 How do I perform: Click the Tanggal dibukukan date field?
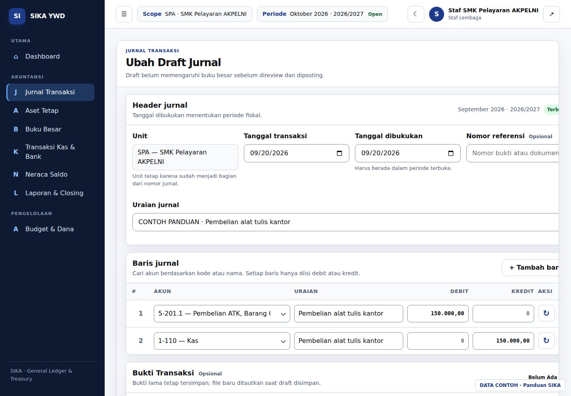point(408,153)
